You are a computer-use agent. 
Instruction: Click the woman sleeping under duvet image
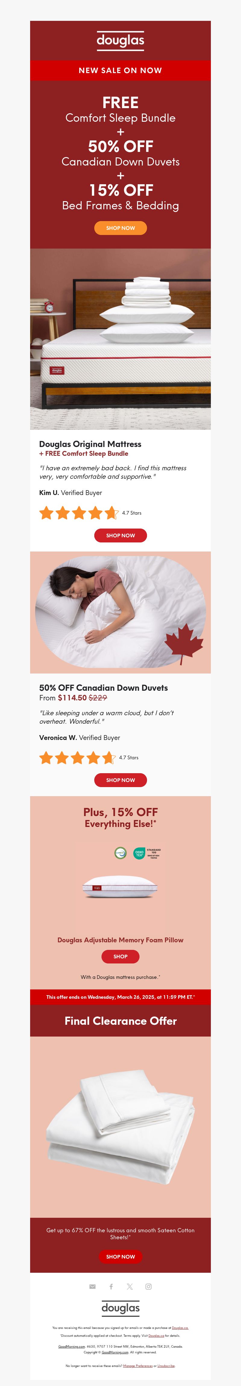click(x=120, y=612)
